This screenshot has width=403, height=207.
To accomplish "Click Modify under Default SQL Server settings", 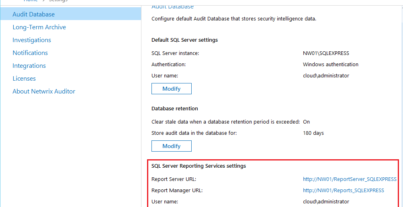I will [171, 89].
